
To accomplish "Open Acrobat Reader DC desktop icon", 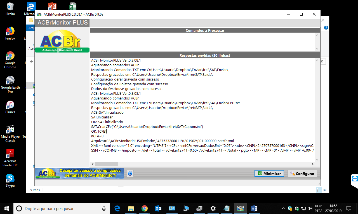I will click(10, 158).
